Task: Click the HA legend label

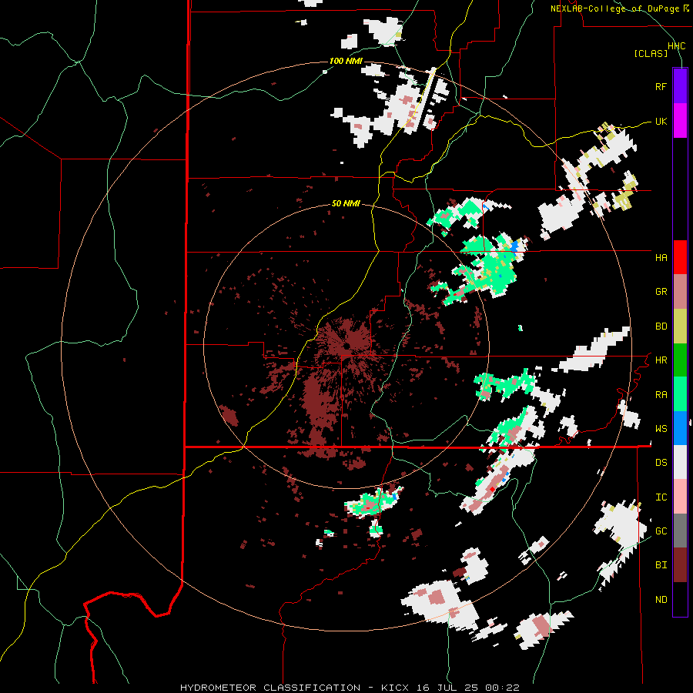Action: coord(661,257)
